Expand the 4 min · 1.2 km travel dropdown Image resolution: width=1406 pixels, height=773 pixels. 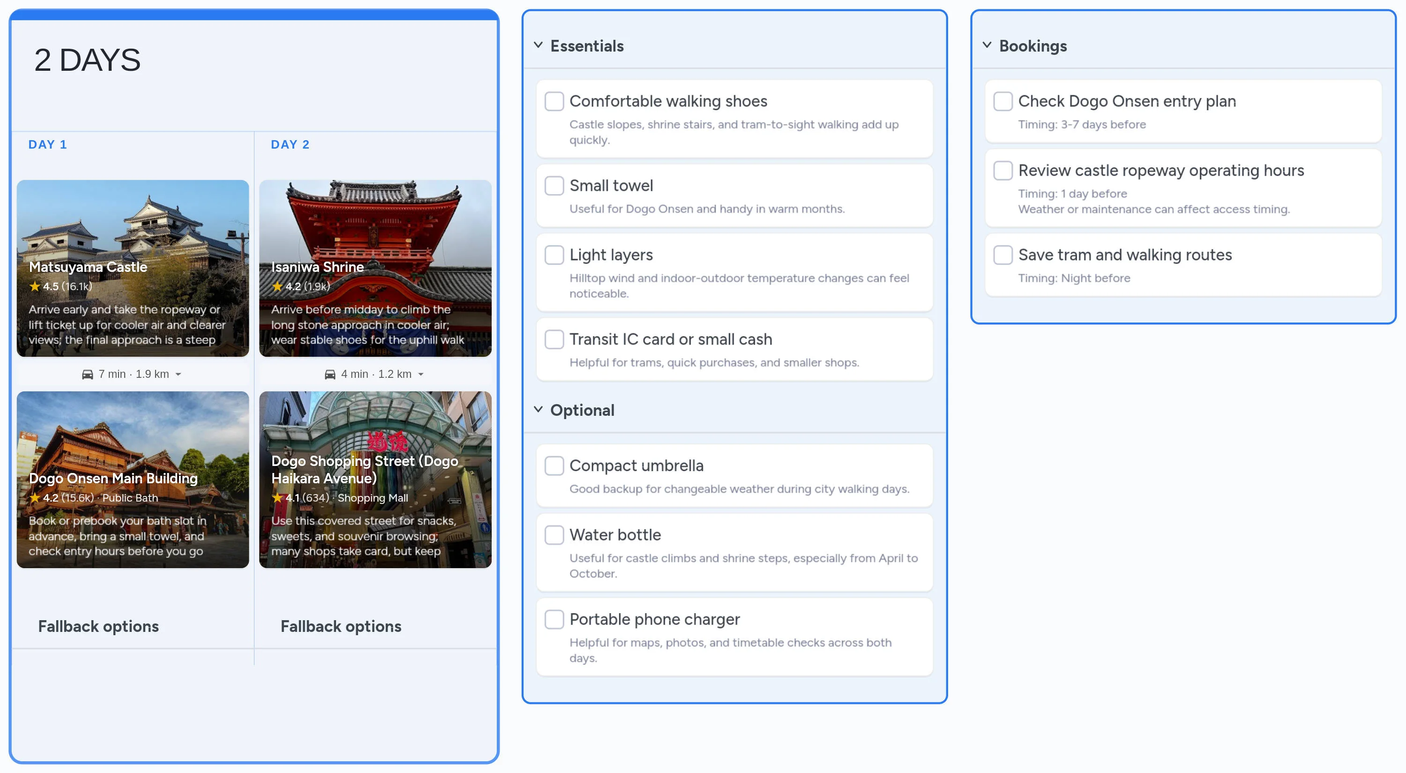(420, 375)
